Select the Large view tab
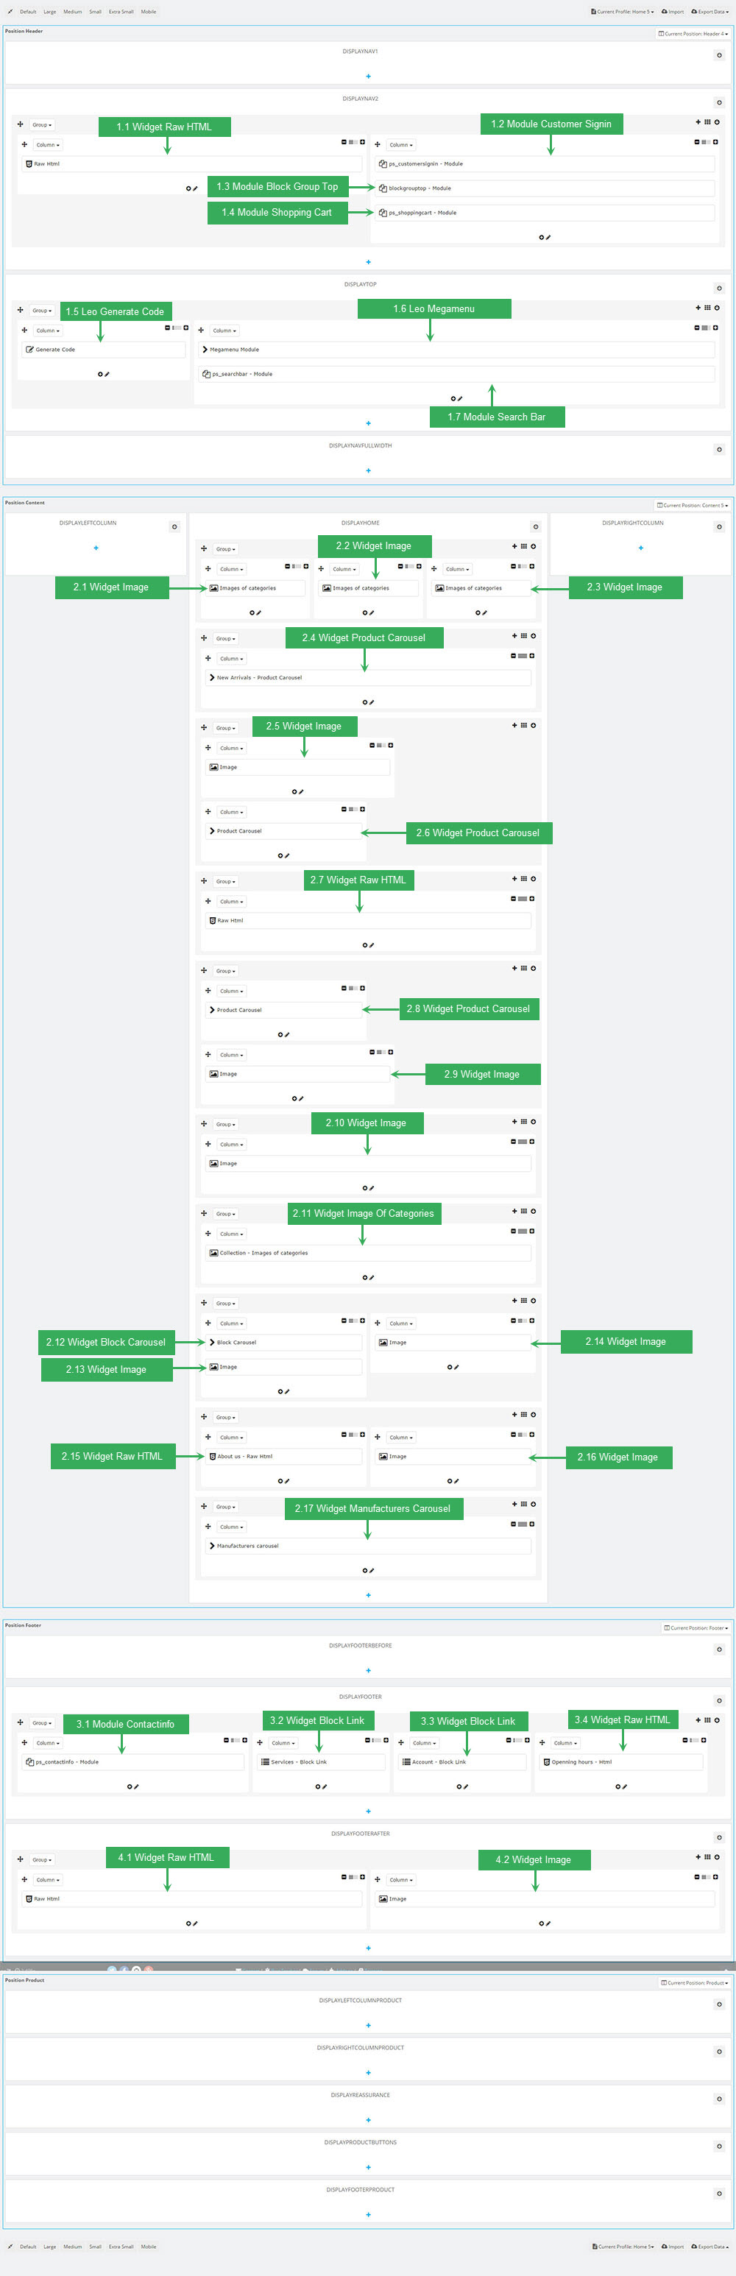 (49, 12)
